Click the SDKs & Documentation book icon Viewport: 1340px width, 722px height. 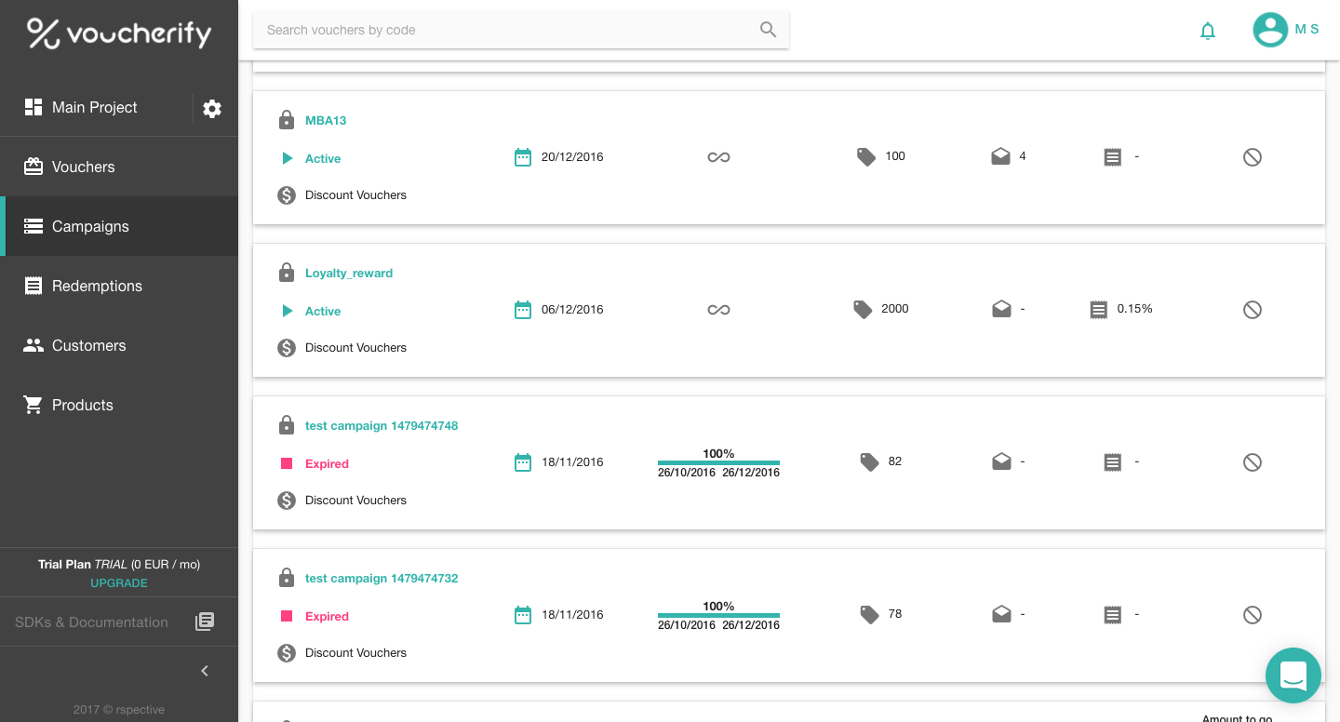coord(205,622)
